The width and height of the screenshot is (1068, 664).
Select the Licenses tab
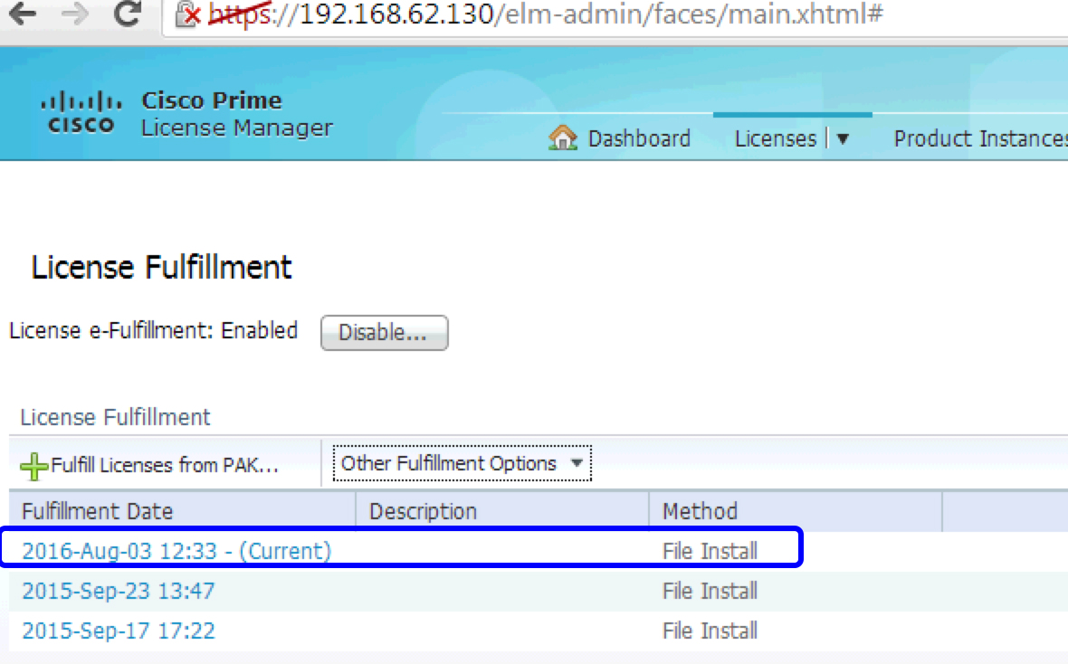776,138
